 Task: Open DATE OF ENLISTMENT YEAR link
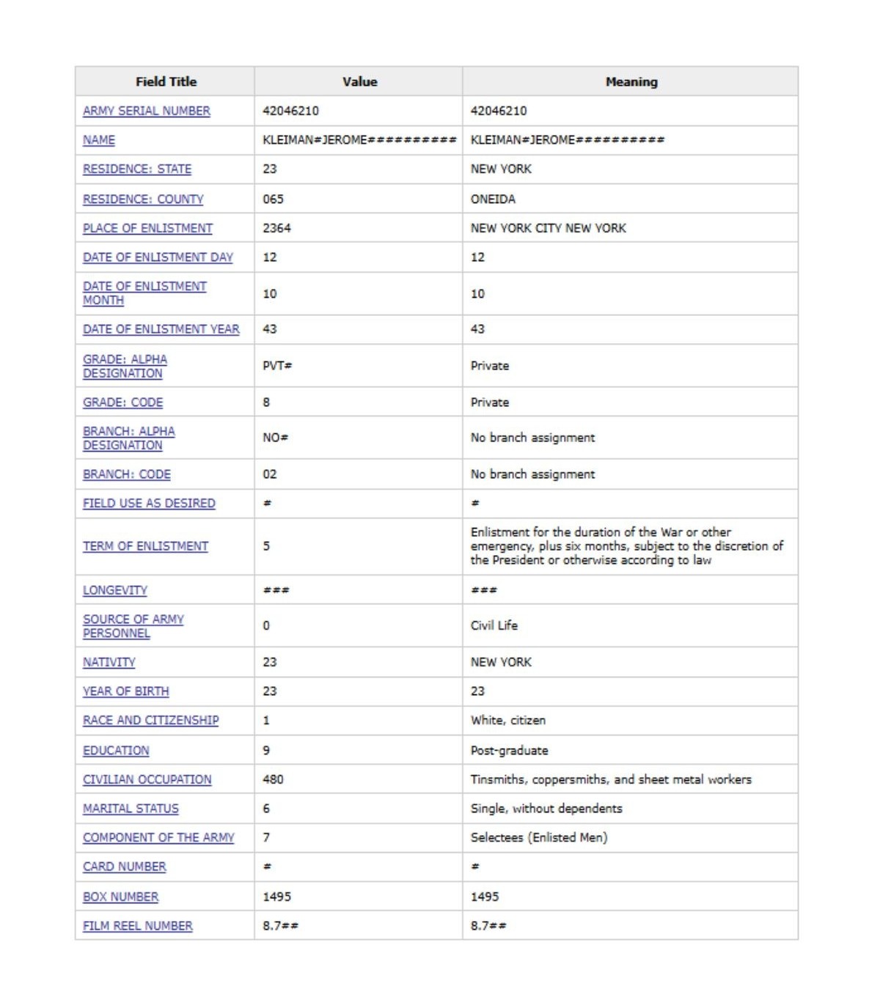click(x=161, y=329)
